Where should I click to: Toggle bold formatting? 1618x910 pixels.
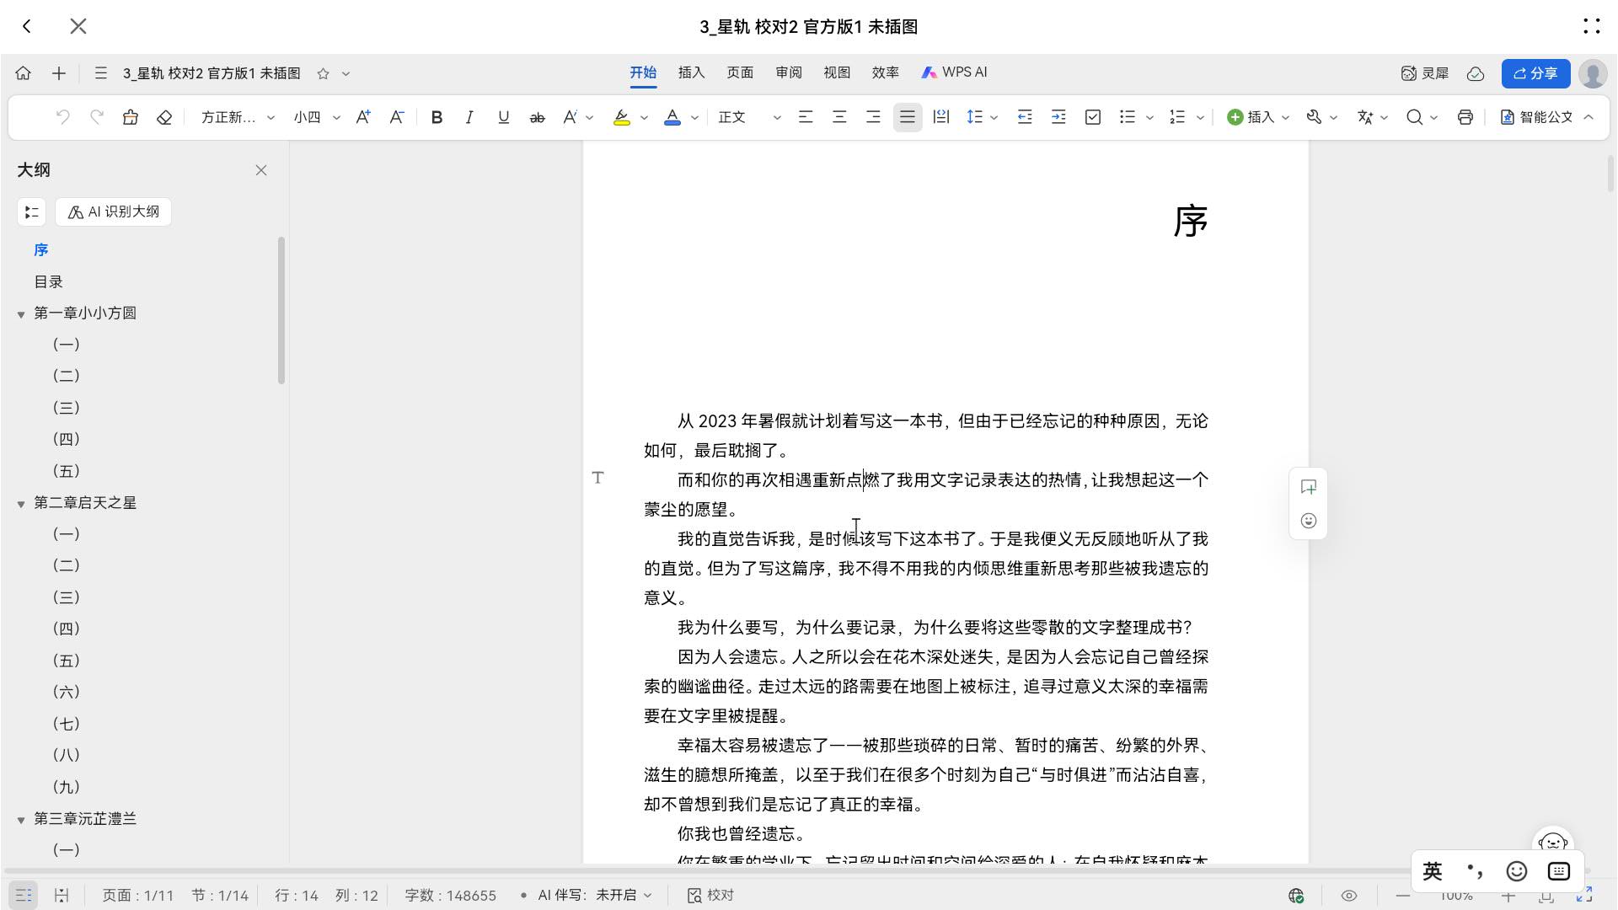(436, 117)
